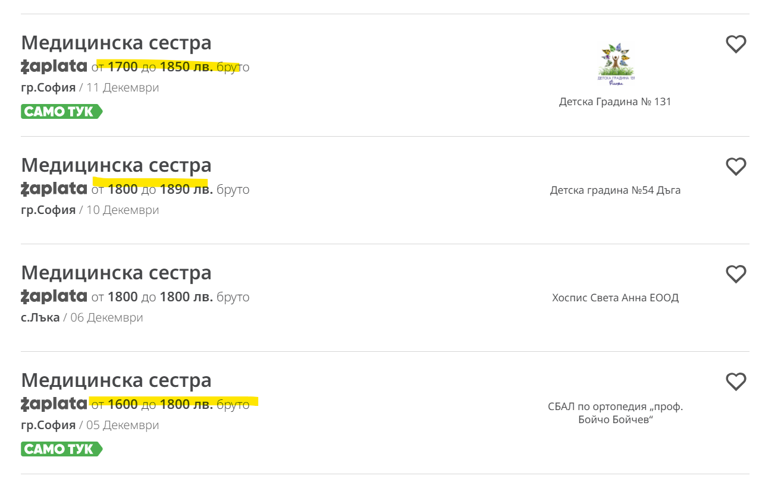Open Медицинска сестра job in с.Лъка

pos(116,273)
